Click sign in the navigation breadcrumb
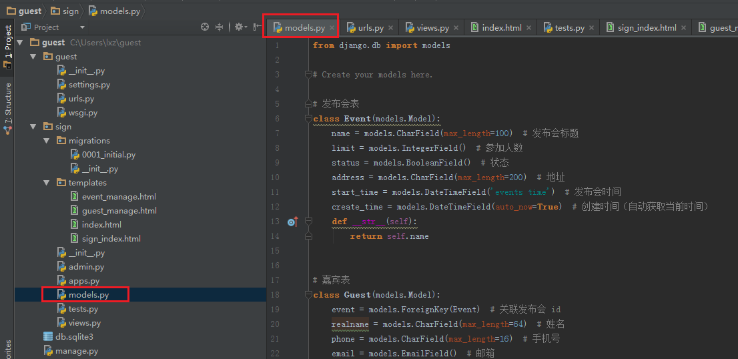This screenshot has width=738, height=359. pyautogui.click(x=65, y=11)
